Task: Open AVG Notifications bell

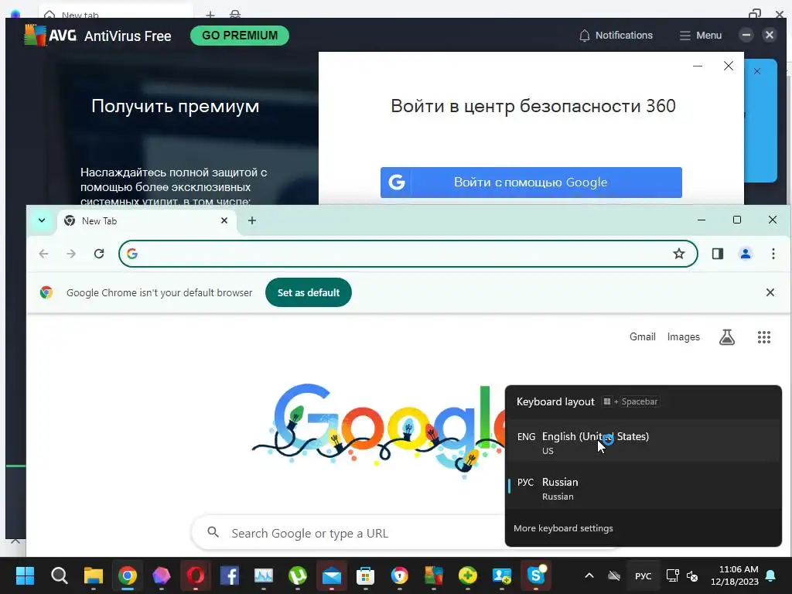Action: click(x=616, y=36)
